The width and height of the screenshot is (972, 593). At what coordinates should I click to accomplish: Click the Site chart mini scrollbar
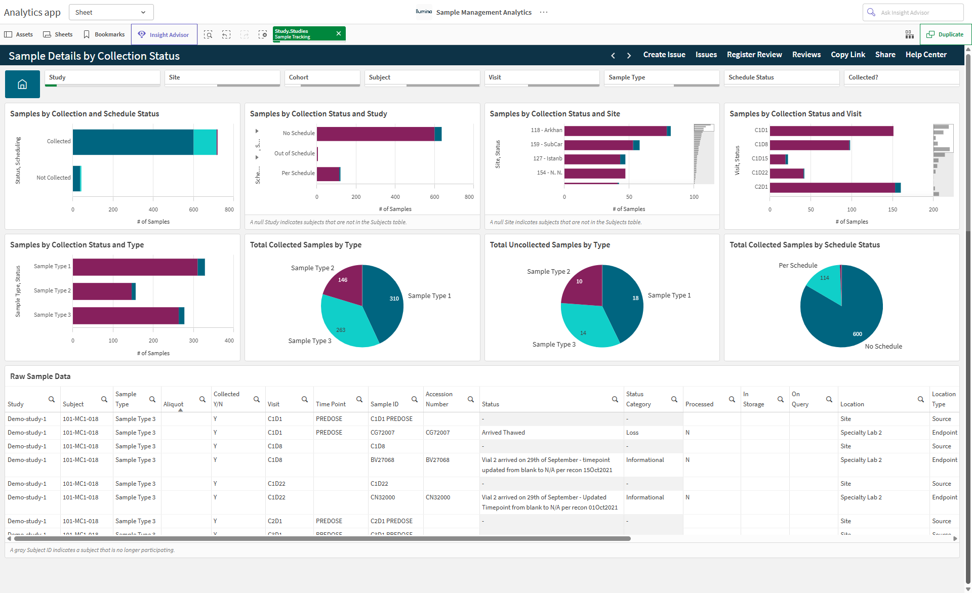[704, 154]
